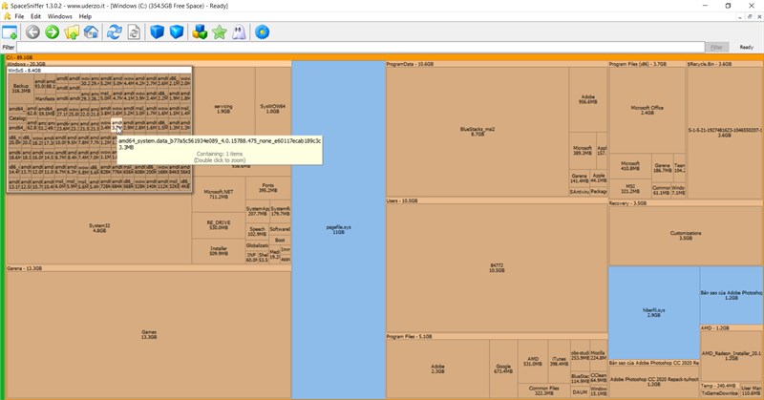Click the 'Windows - 20.3GB' folder header
The width and height of the screenshot is (764, 400).
pyautogui.click(x=148, y=64)
